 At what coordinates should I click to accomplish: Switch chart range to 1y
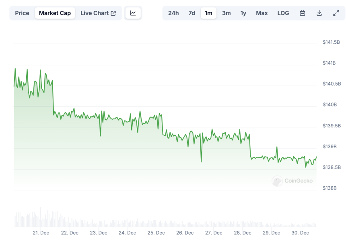[x=243, y=13]
